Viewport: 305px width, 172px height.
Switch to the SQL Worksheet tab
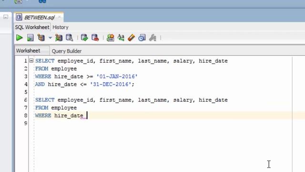coord(32,27)
